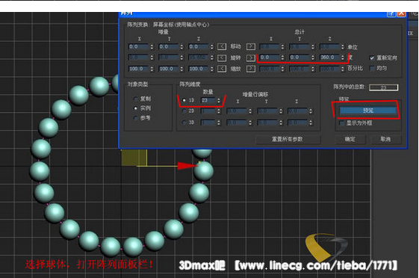Click the 百分比 (Percent) label in Scale row
The image size is (419, 278).
pyautogui.click(x=355, y=68)
